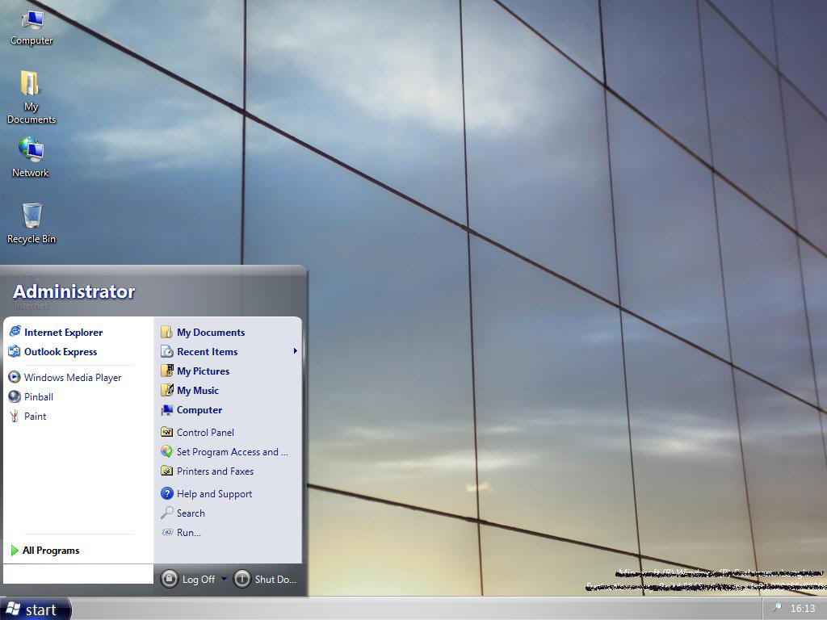This screenshot has height=620, width=827.
Task: Open Control Panel
Action: click(x=197, y=433)
